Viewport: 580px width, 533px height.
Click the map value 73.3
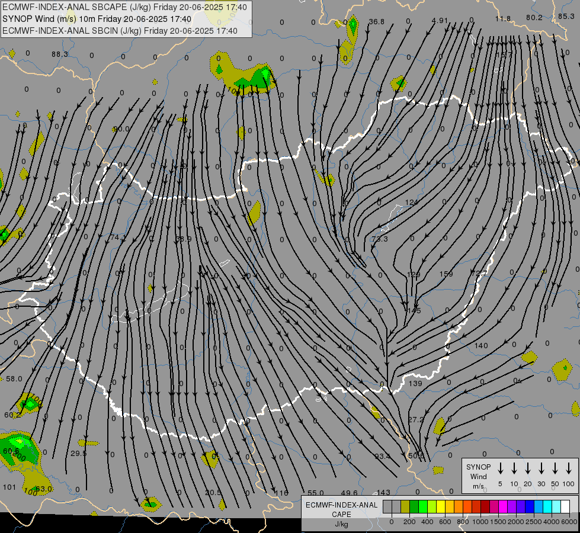pyautogui.click(x=380, y=239)
